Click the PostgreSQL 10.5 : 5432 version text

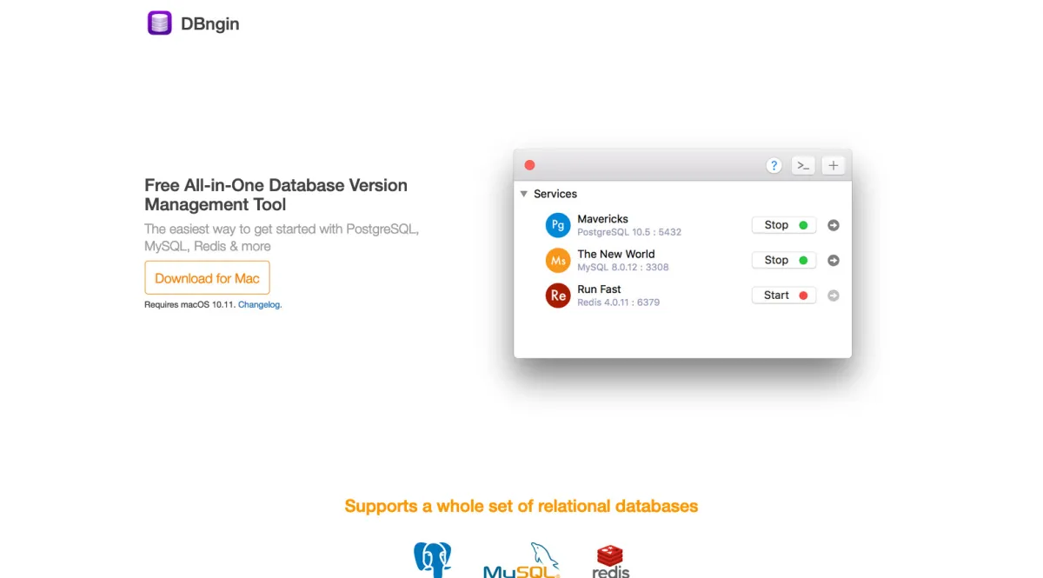(629, 232)
